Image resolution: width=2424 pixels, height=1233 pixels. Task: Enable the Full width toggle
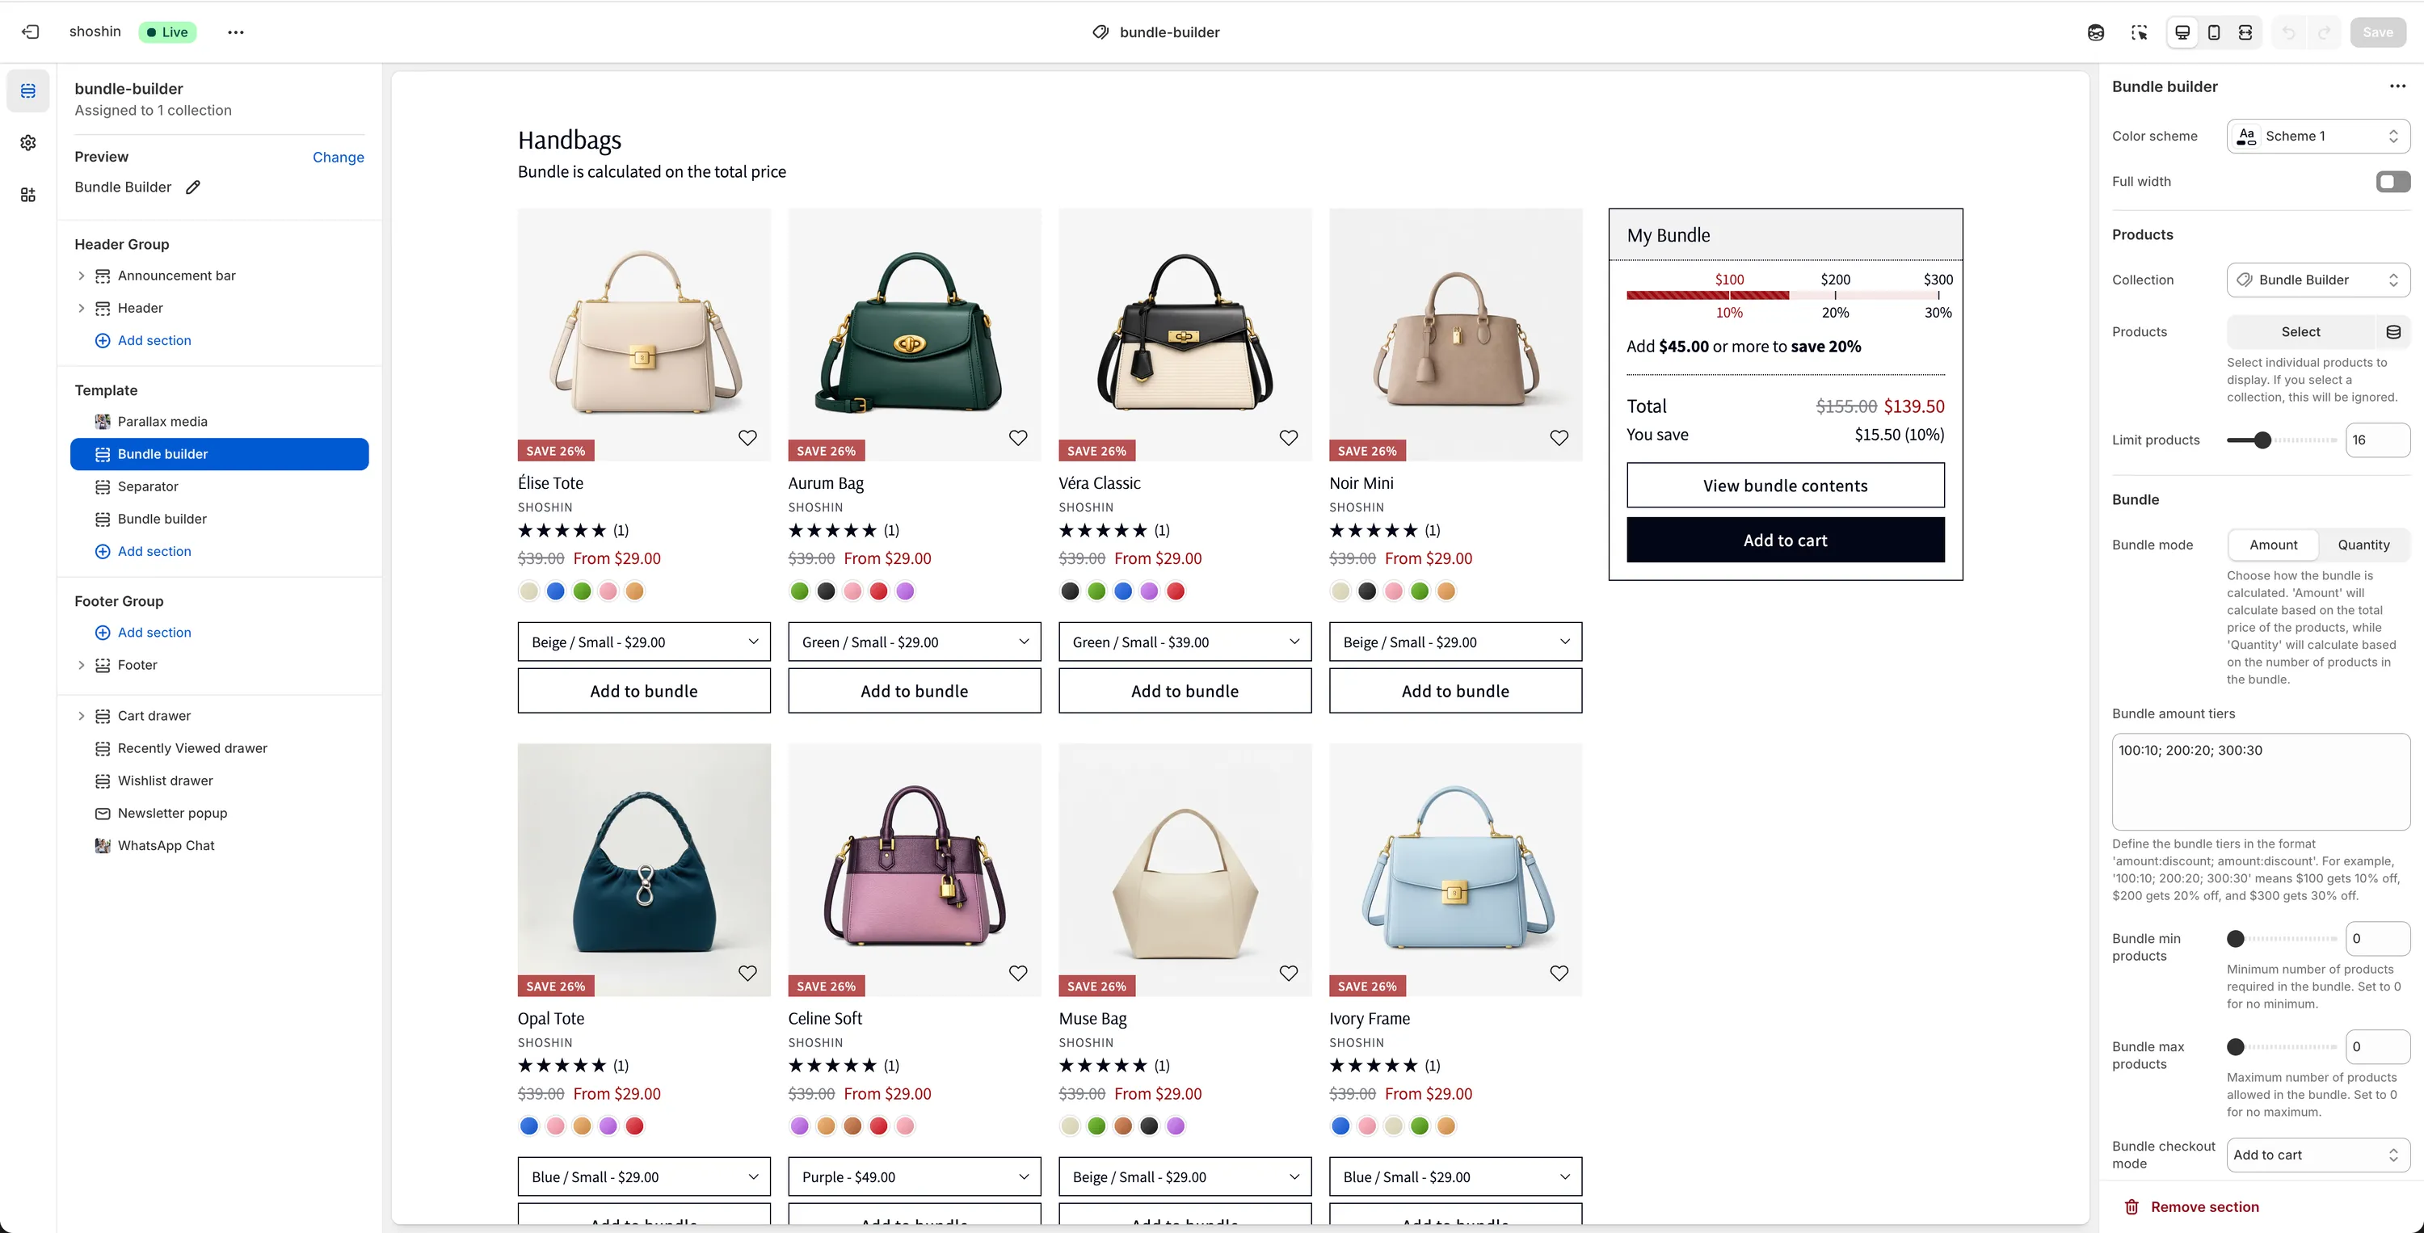tap(2391, 181)
